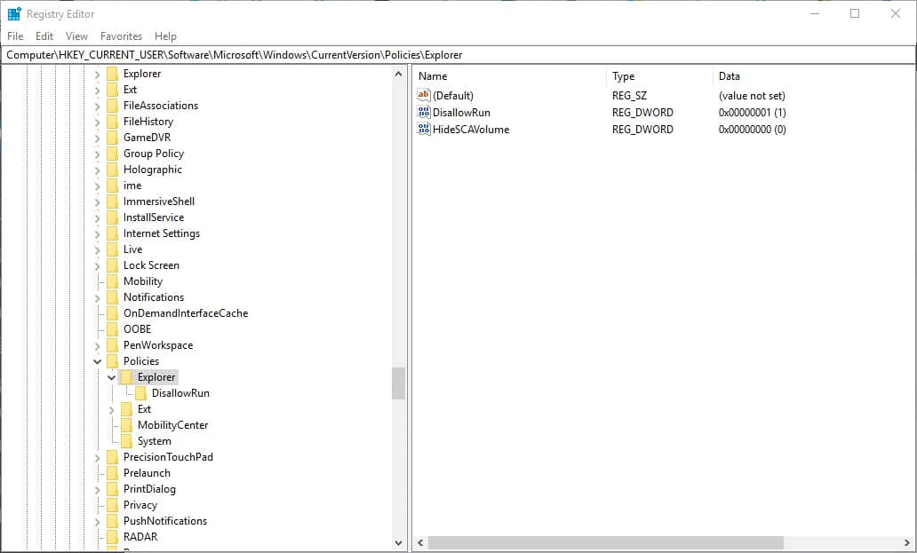Screen dimensions: 917x553
Task: Click the FileHistory folder icon
Action: click(x=112, y=122)
